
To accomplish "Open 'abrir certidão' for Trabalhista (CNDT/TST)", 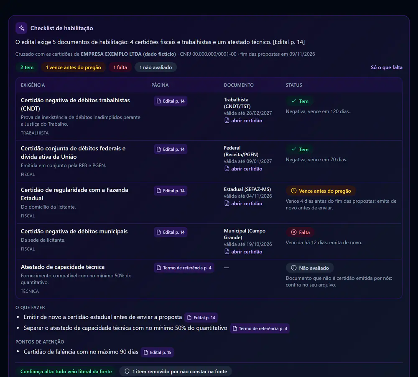I will pos(243,121).
